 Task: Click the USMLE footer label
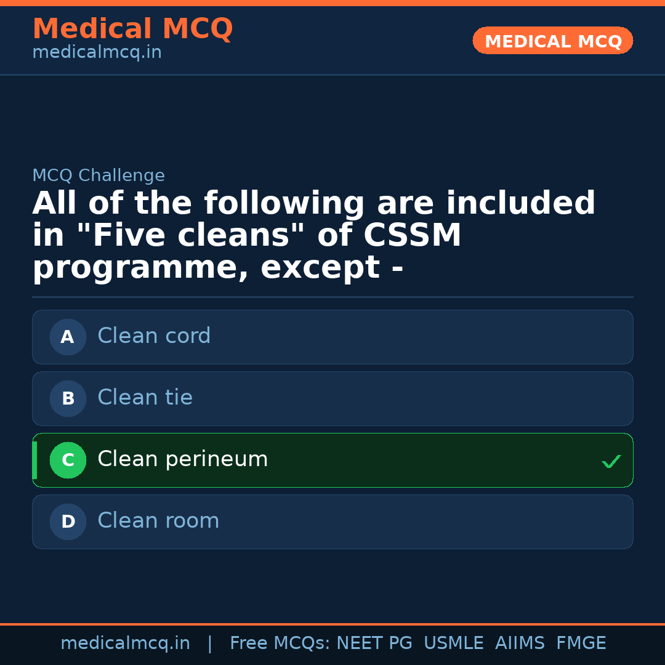point(454,642)
